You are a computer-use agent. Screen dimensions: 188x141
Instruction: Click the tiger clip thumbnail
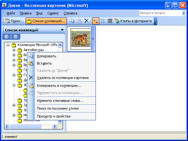81,39
